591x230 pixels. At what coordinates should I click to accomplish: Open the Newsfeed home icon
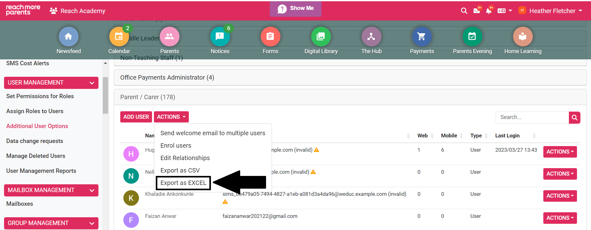69,37
